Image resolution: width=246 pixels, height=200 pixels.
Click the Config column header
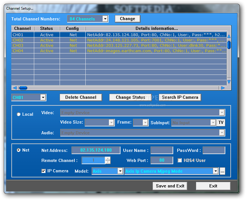pos(72,28)
